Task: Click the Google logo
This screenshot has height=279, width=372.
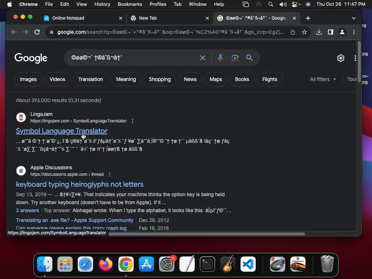Action: click(x=31, y=58)
